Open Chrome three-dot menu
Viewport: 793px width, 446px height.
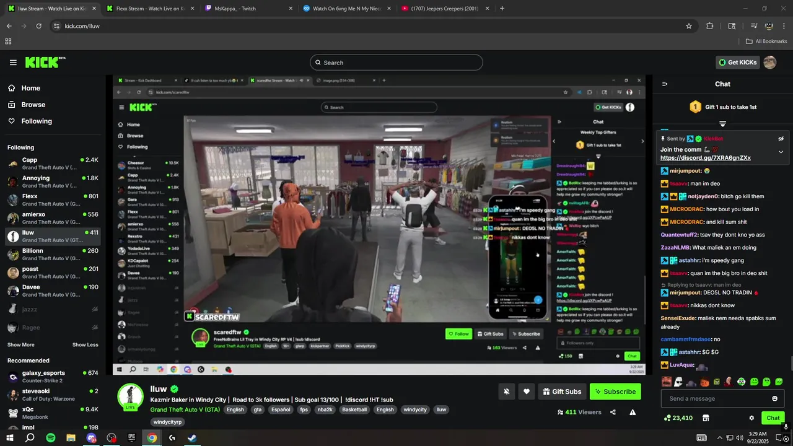tap(784, 26)
